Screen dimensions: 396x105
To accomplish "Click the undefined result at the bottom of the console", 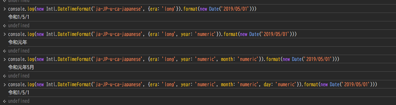I will (x=19, y=101).
